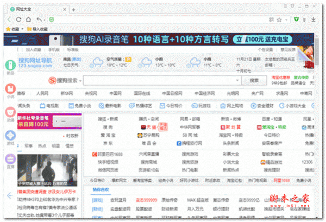Expand the dropdown arrow beside the bookmark star
The height and width of the screenshot is (222, 326).
pos(286,20)
